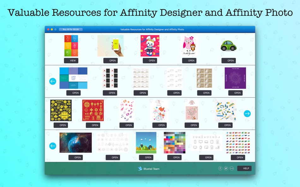Select the fox on bicycle thumbnail

pyautogui.click(x=159, y=110)
